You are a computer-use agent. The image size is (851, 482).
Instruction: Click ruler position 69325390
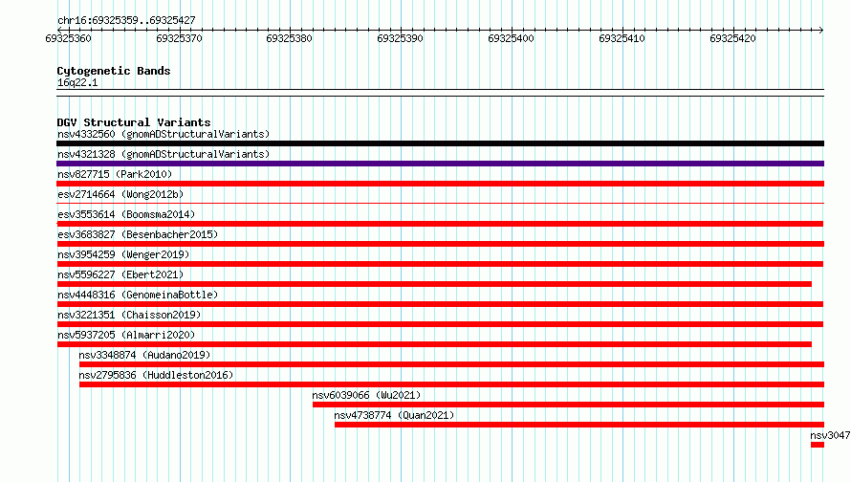(x=400, y=38)
